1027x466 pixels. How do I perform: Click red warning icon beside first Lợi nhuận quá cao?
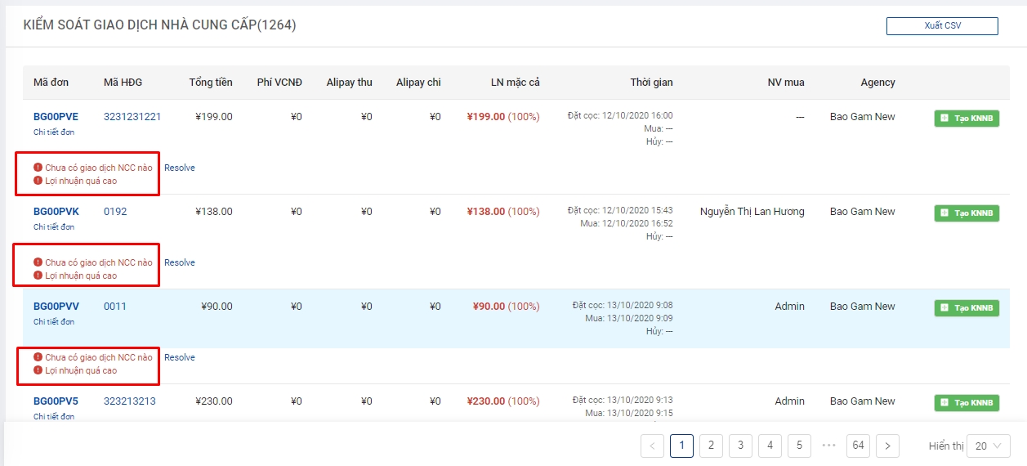(x=38, y=181)
